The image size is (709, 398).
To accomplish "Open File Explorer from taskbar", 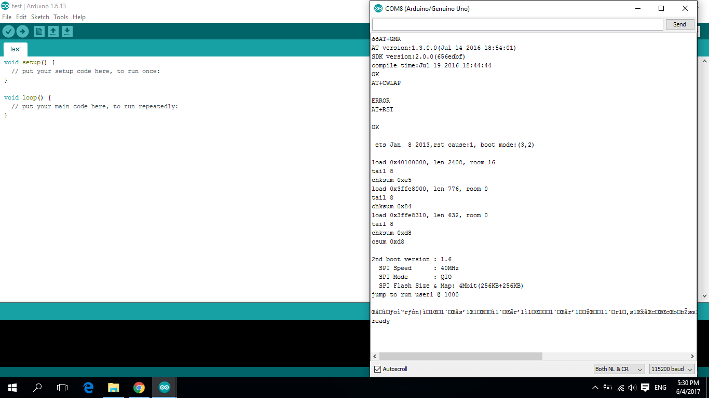I will click(x=113, y=388).
